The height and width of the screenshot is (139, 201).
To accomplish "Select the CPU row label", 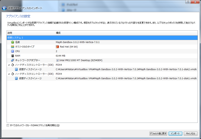I will [x=17, y=51].
